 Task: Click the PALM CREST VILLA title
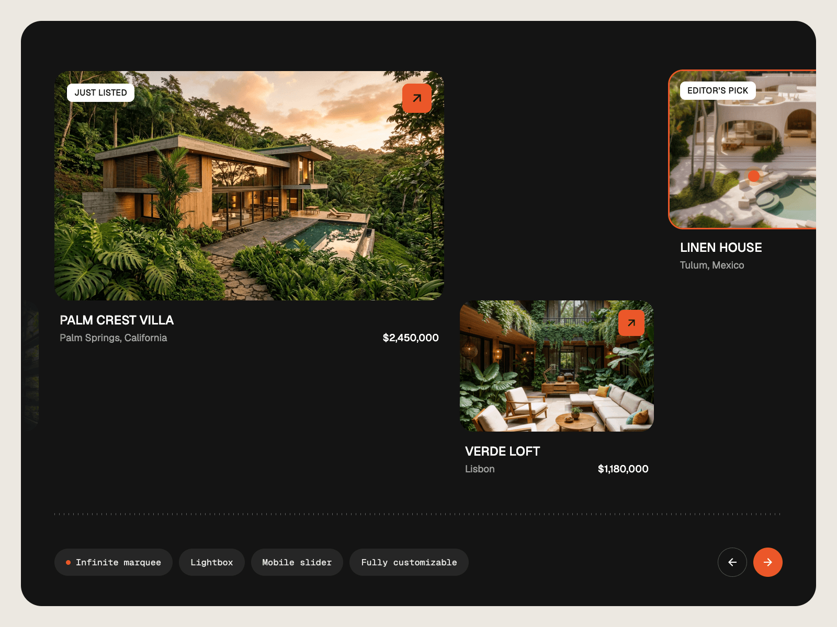point(117,320)
